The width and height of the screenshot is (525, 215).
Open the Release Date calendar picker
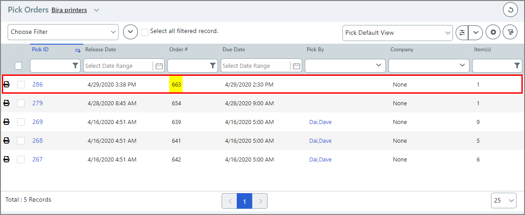pyautogui.click(x=159, y=66)
